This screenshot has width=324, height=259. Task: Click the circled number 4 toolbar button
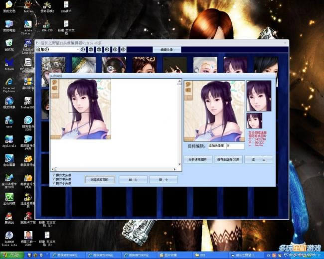[107, 49]
